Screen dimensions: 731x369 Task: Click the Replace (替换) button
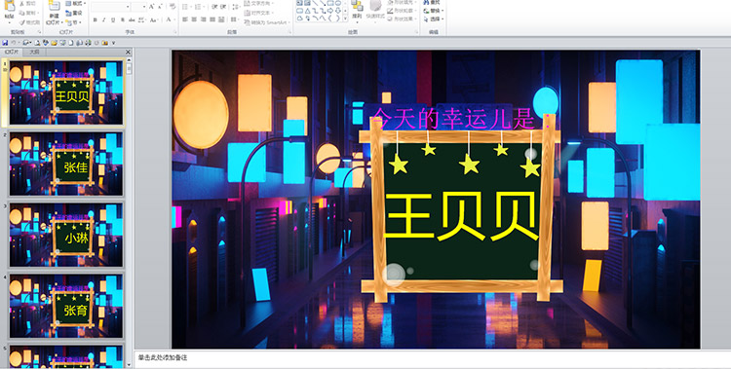coord(434,11)
